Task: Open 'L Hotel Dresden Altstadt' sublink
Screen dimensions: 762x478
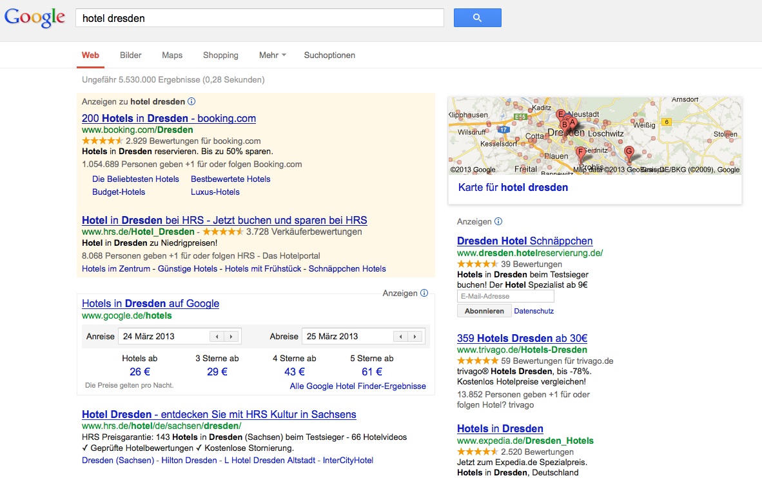Action: [x=269, y=460]
